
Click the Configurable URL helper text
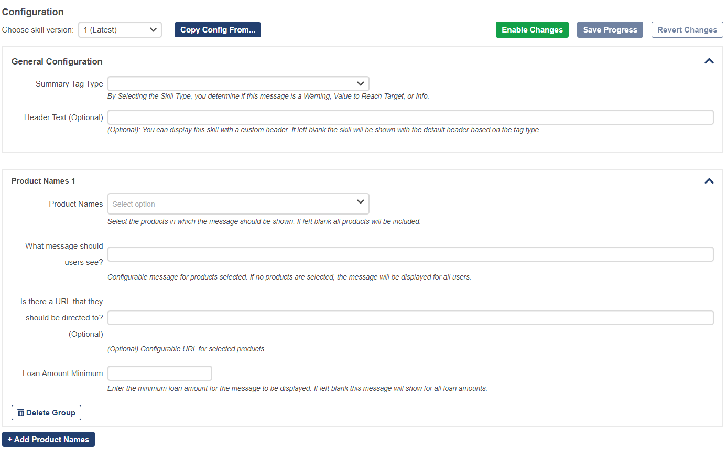[x=187, y=349]
